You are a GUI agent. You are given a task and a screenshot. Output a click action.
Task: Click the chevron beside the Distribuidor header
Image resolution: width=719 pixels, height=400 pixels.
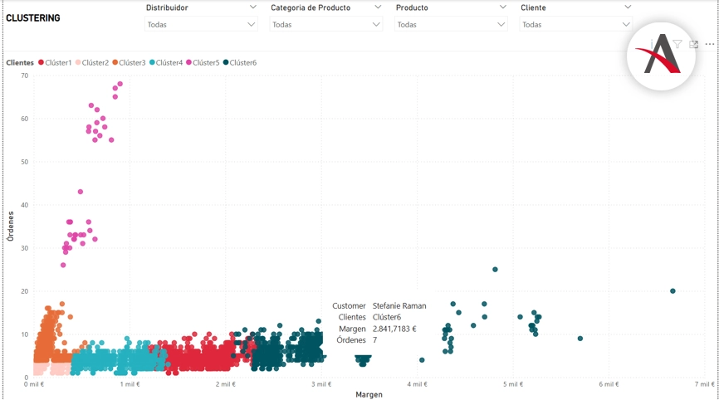pos(252,7)
